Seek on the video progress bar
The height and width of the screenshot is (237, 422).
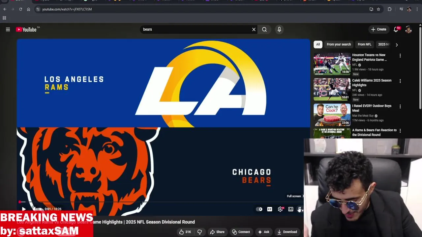point(162,202)
